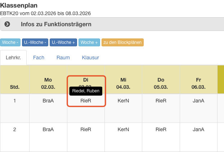The height and width of the screenshot is (152, 224).
Task: Select BraA in Monday's first period
Action: click(x=48, y=101)
